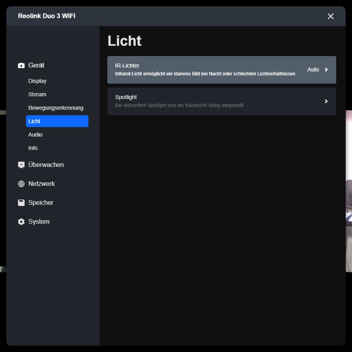Select the Gerät camera icon
Image resolution: width=352 pixels, height=352 pixels.
click(21, 65)
